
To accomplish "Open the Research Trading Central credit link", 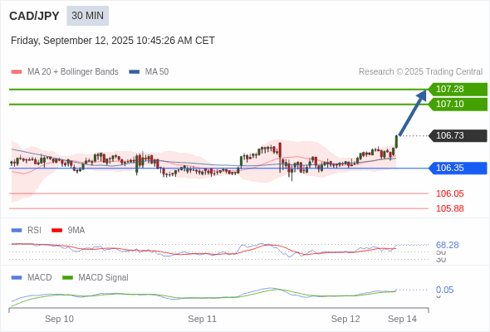I will coord(420,72).
